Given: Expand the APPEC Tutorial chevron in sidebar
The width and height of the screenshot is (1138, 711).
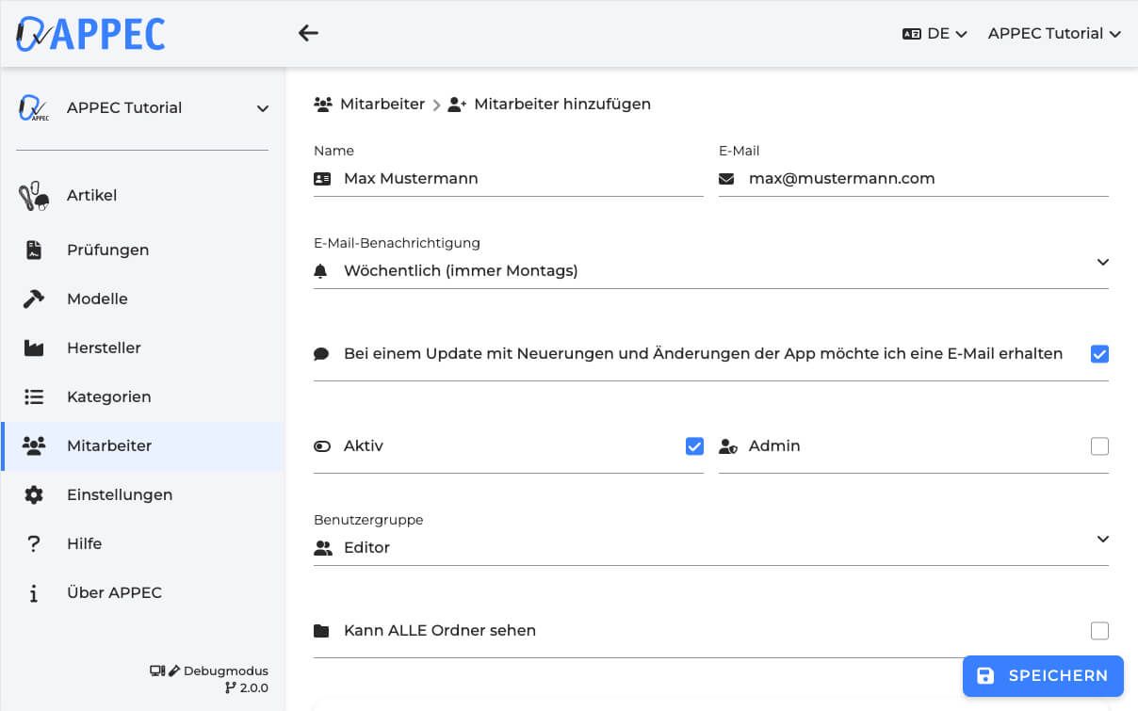Looking at the screenshot, I should (262, 108).
